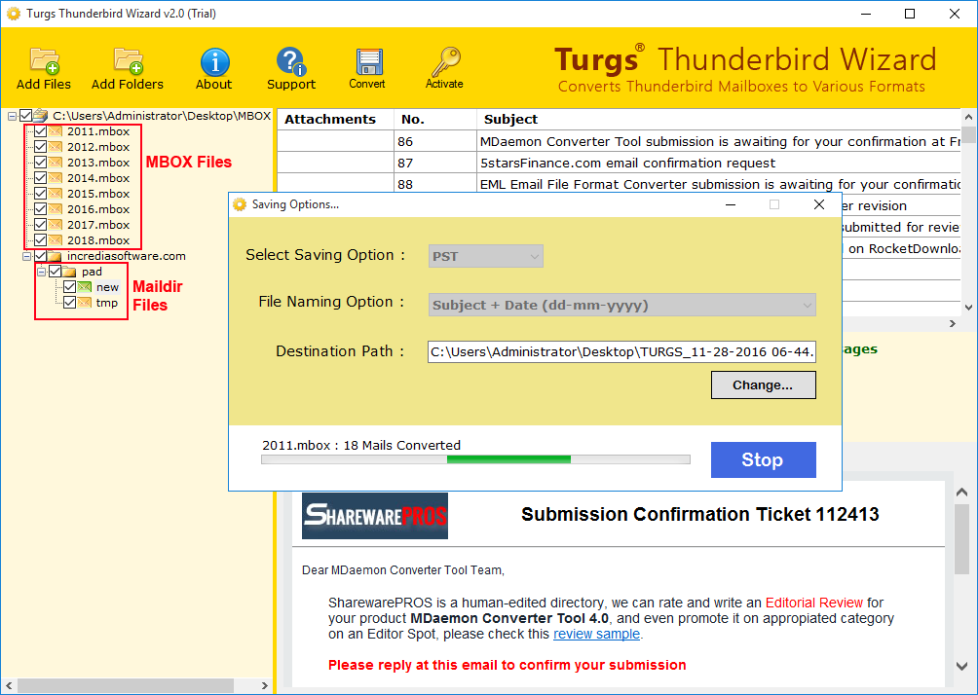Viewport: 978px width, 695px height.
Task: Open the File Naming Option dropdown
Action: point(621,305)
